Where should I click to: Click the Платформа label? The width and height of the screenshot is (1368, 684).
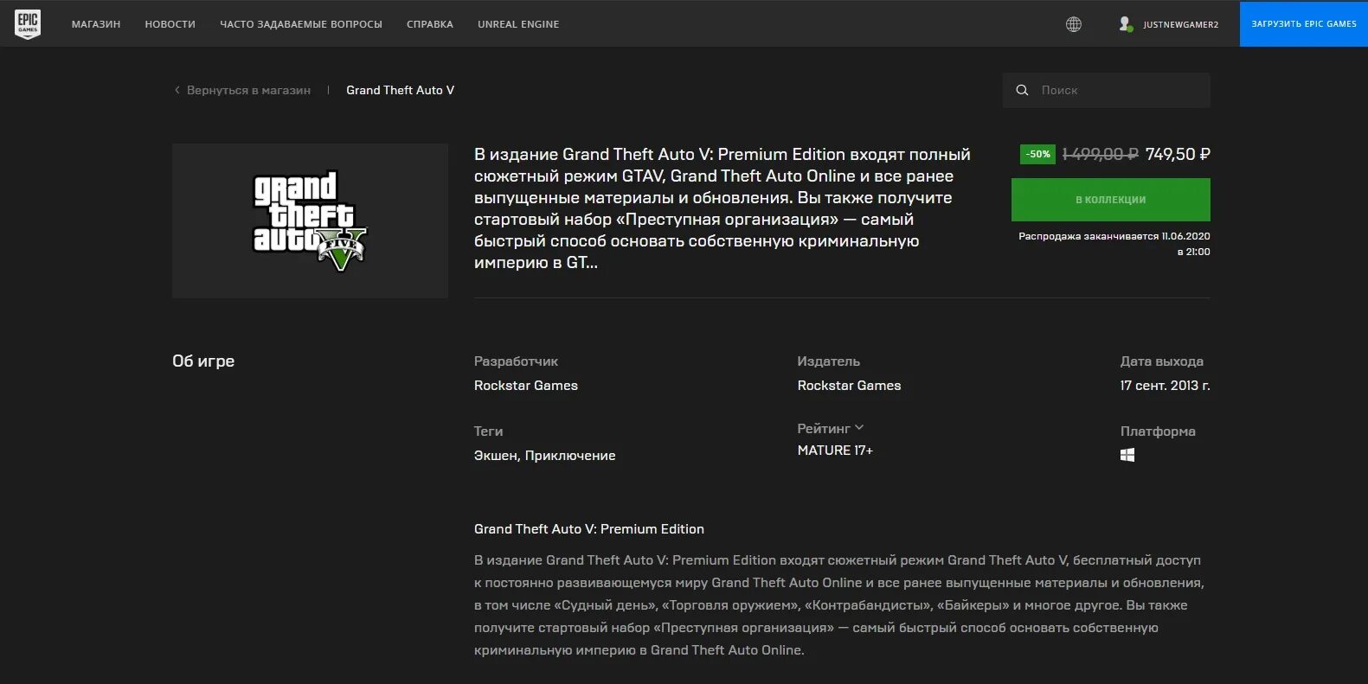[x=1158, y=431]
